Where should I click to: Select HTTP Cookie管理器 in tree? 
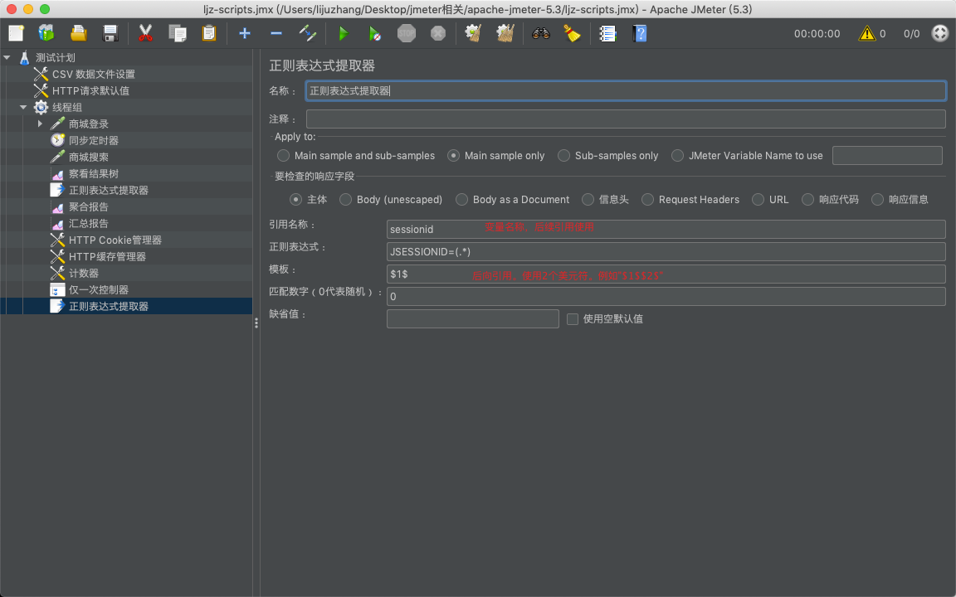pos(115,240)
